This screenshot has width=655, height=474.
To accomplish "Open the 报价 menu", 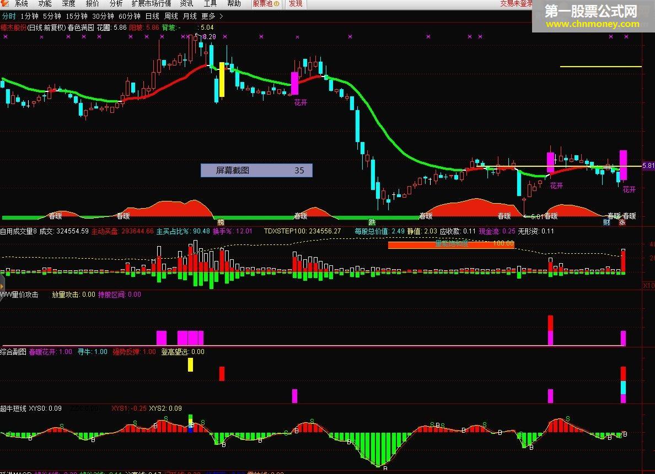I will [92, 4].
